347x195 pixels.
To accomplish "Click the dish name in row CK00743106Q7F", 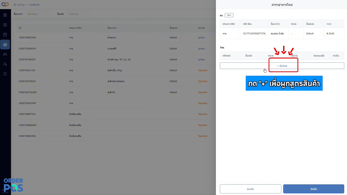I will tap(119, 59).
